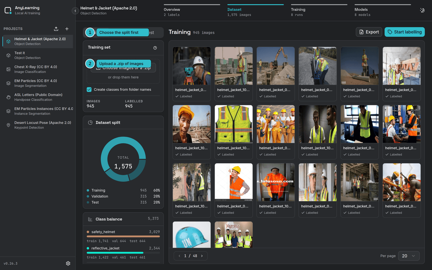
Task: Open EM Particles Instances project
Action: 38,111
